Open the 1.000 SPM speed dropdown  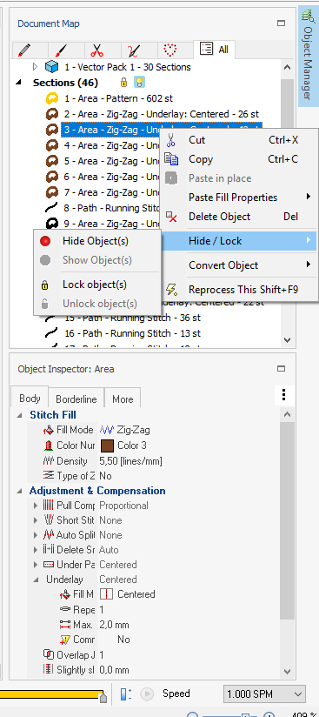coord(264,694)
